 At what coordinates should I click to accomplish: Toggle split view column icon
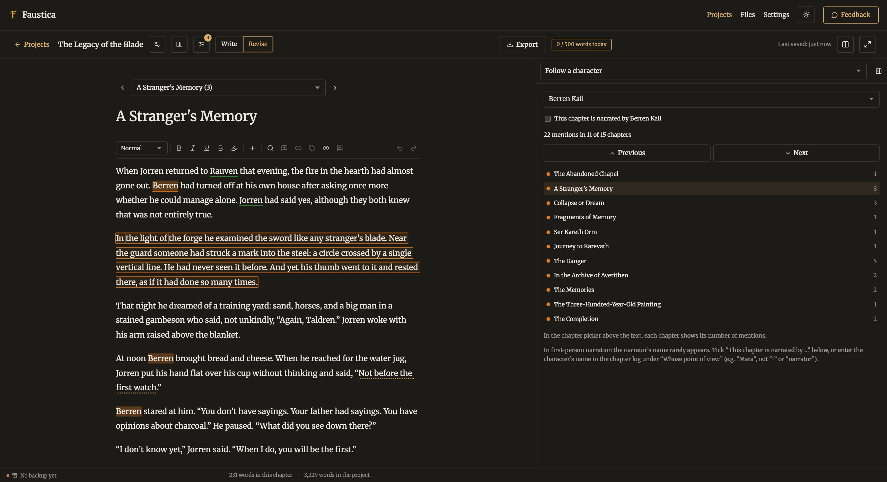(845, 44)
